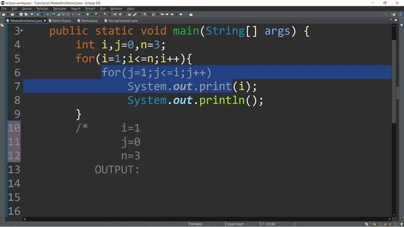Open the Debug dropdown arrow
Screen dimensions: 404x227
pos(83,15)
